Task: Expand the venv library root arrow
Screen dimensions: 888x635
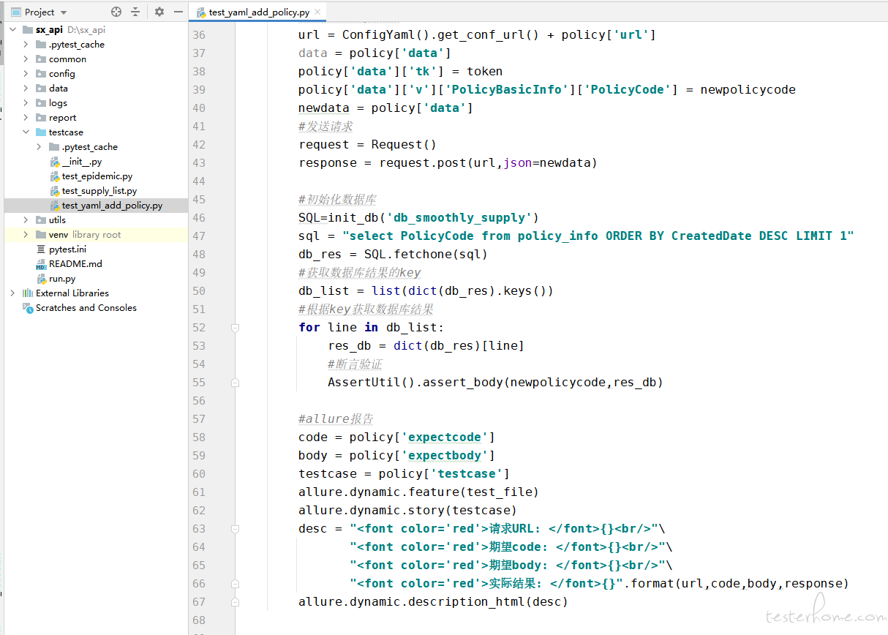Action: tap(26, 235)
